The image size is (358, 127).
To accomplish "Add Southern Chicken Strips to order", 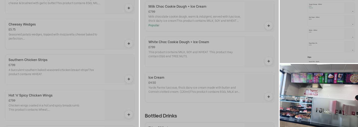I will click(129, 79).
